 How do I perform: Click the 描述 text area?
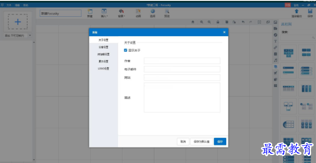tap(182, 98)
